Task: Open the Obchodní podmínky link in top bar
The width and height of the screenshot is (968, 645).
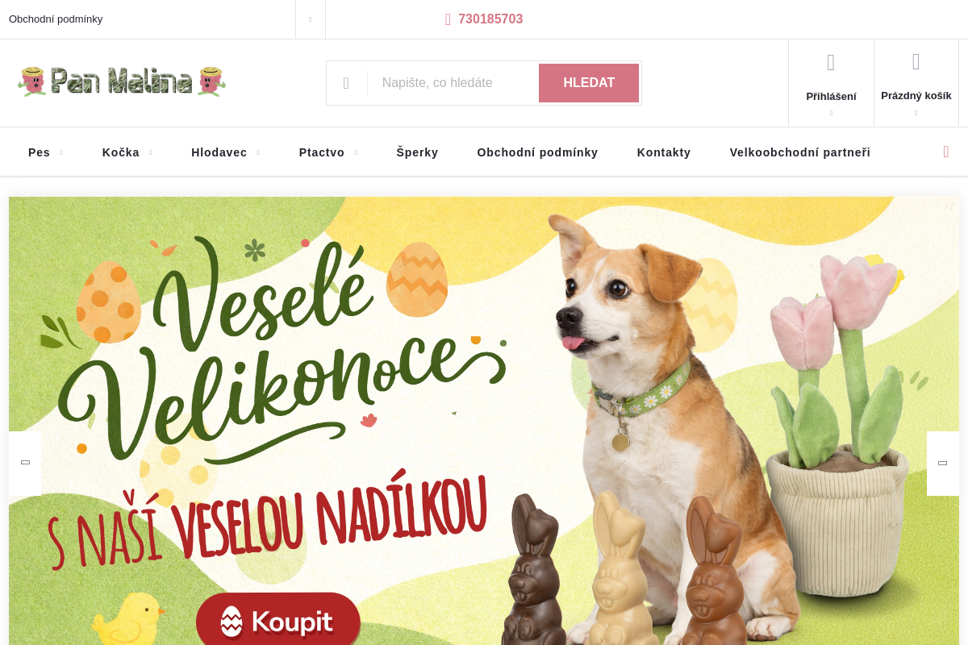Action: [56, 19]
